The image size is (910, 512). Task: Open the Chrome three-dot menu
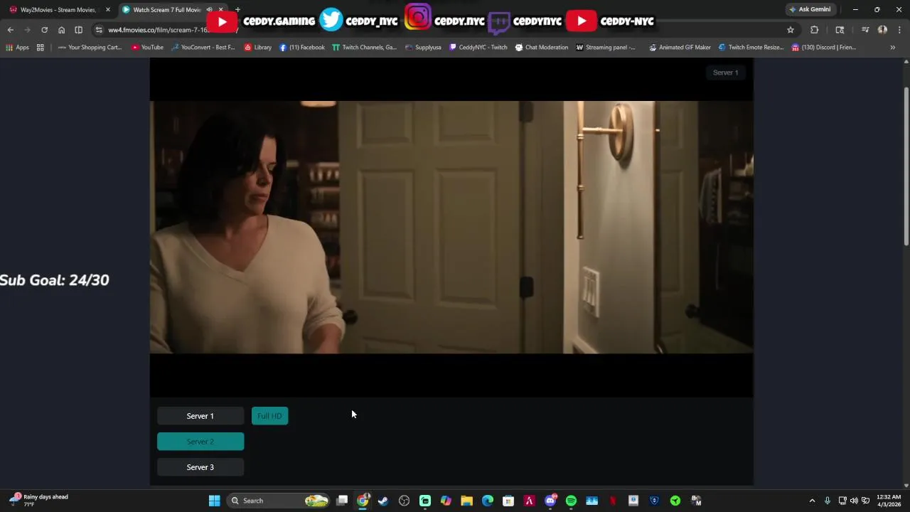tap(899, 30)
